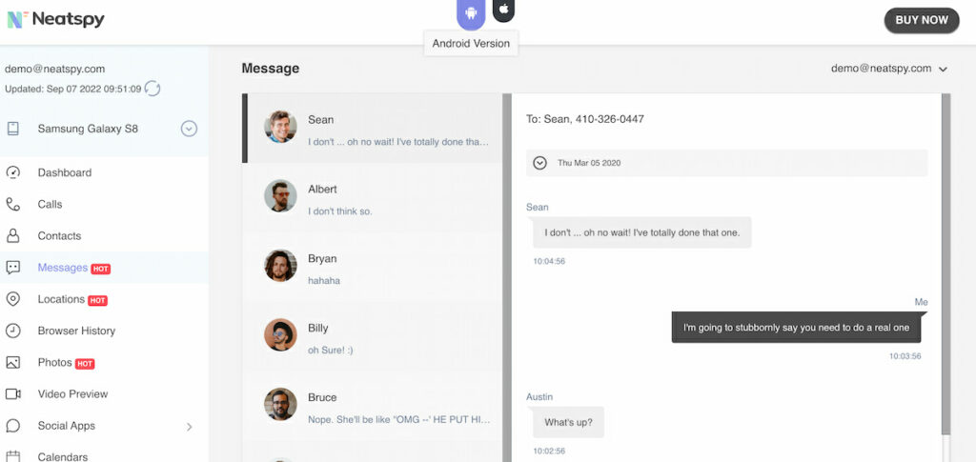Click the contact name Sean in the list

pyautogui.click(x=320, y=120)
